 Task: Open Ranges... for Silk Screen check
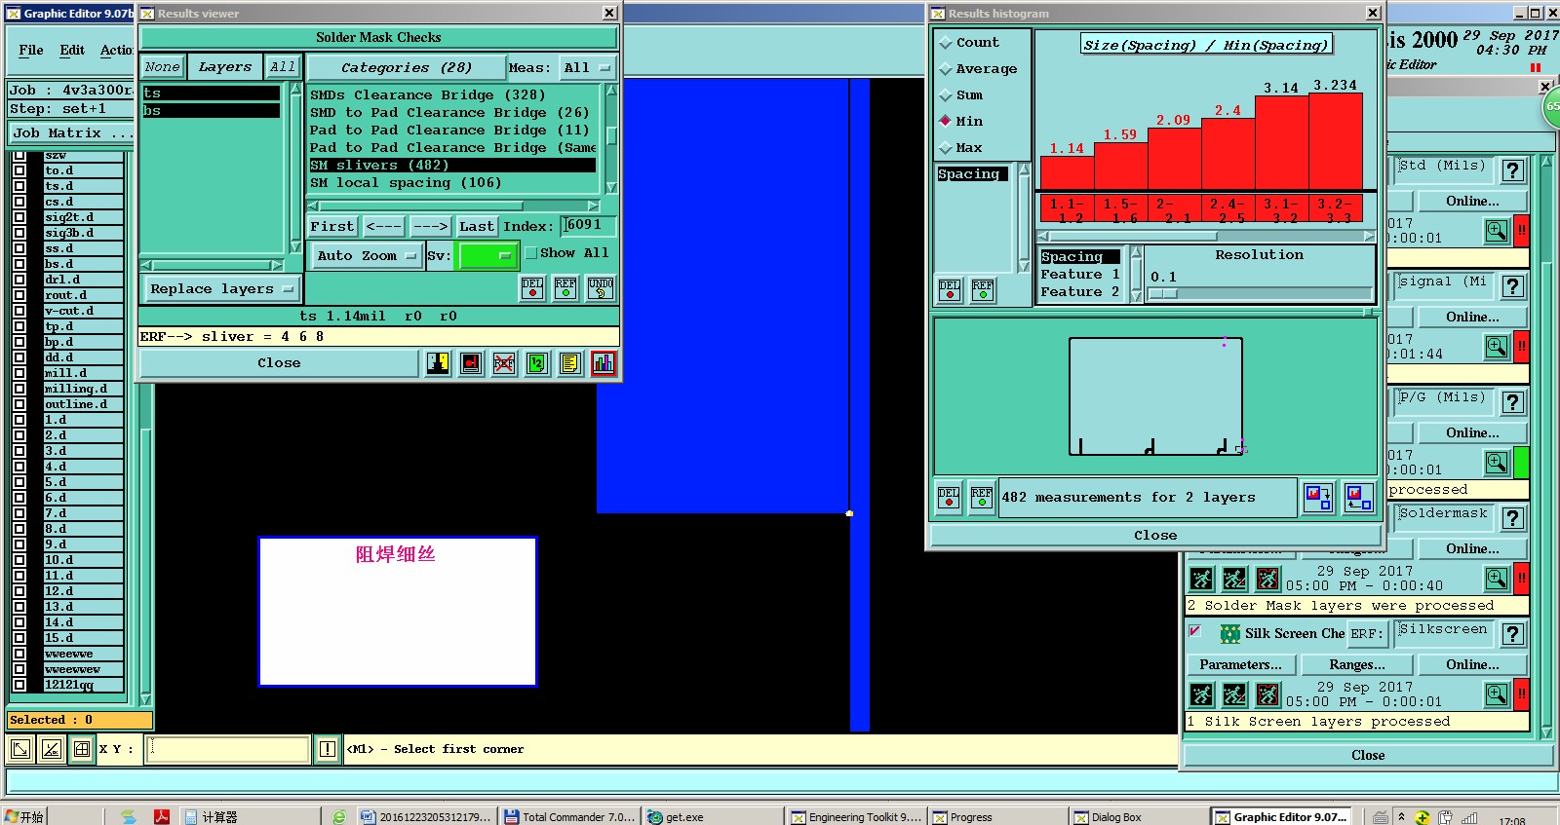click(1357, 664)
